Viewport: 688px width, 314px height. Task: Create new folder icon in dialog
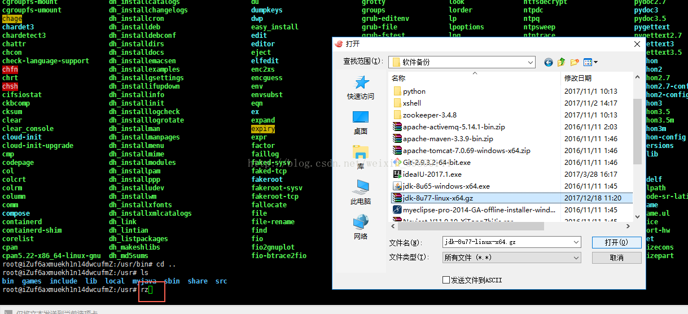(575, 62)
